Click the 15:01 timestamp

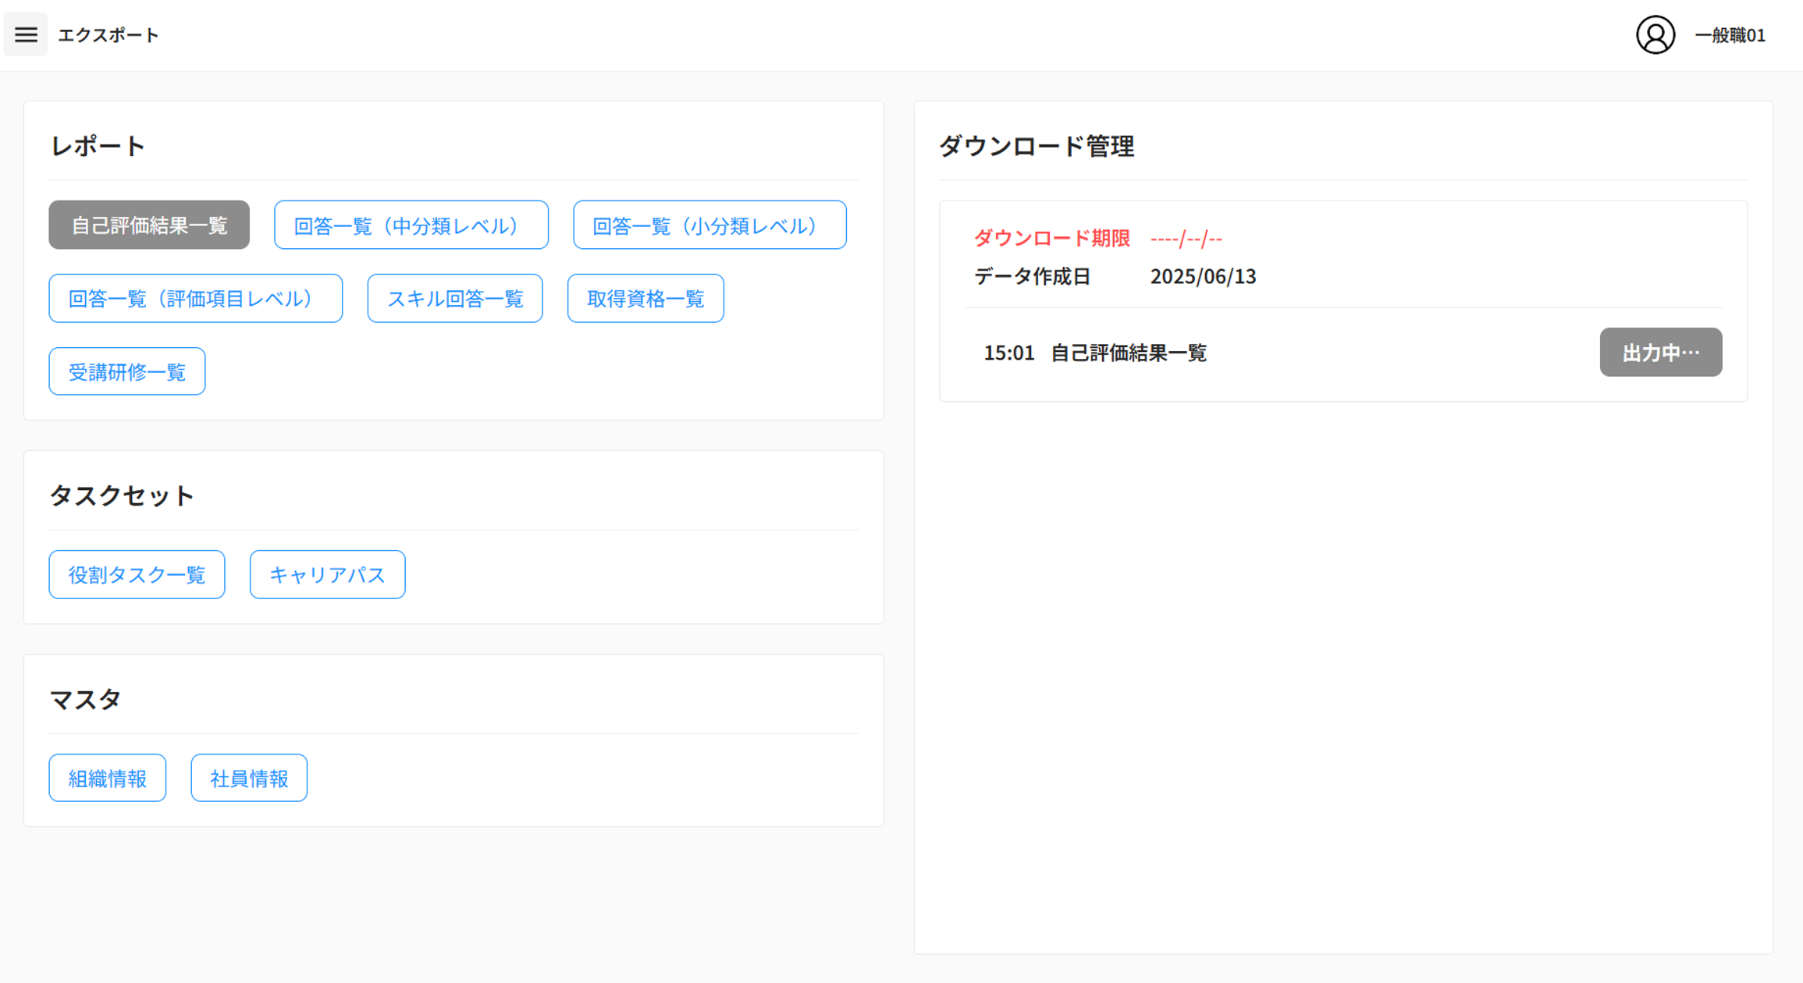coord(1009,353)
